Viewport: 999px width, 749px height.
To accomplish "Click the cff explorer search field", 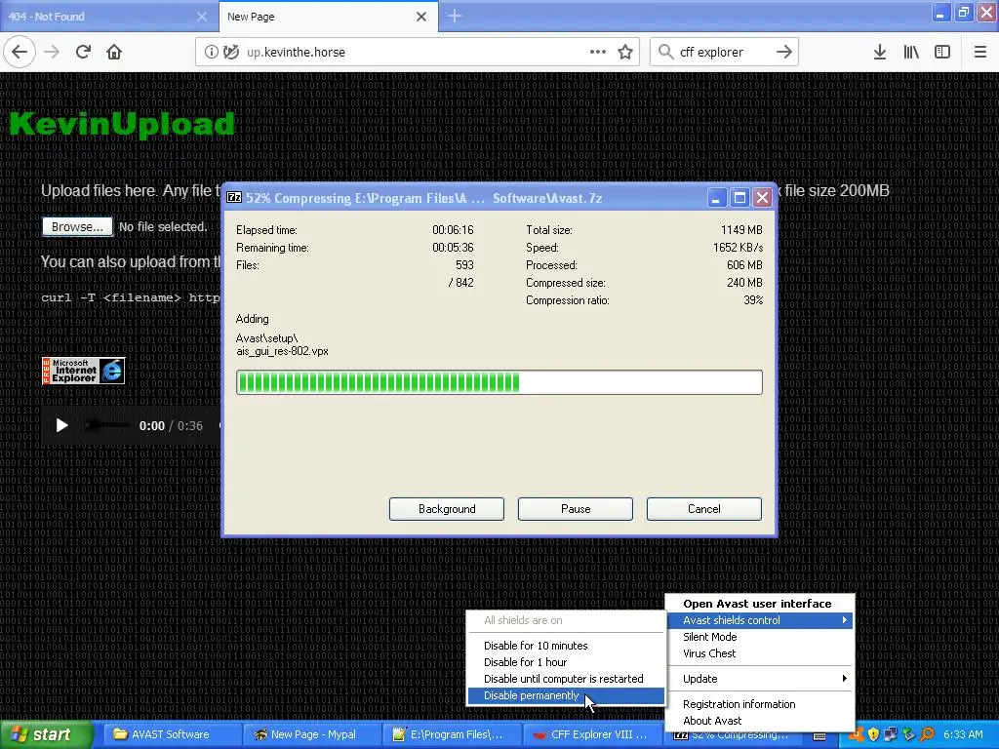I will pyautogui.click(x=723, y=53).
